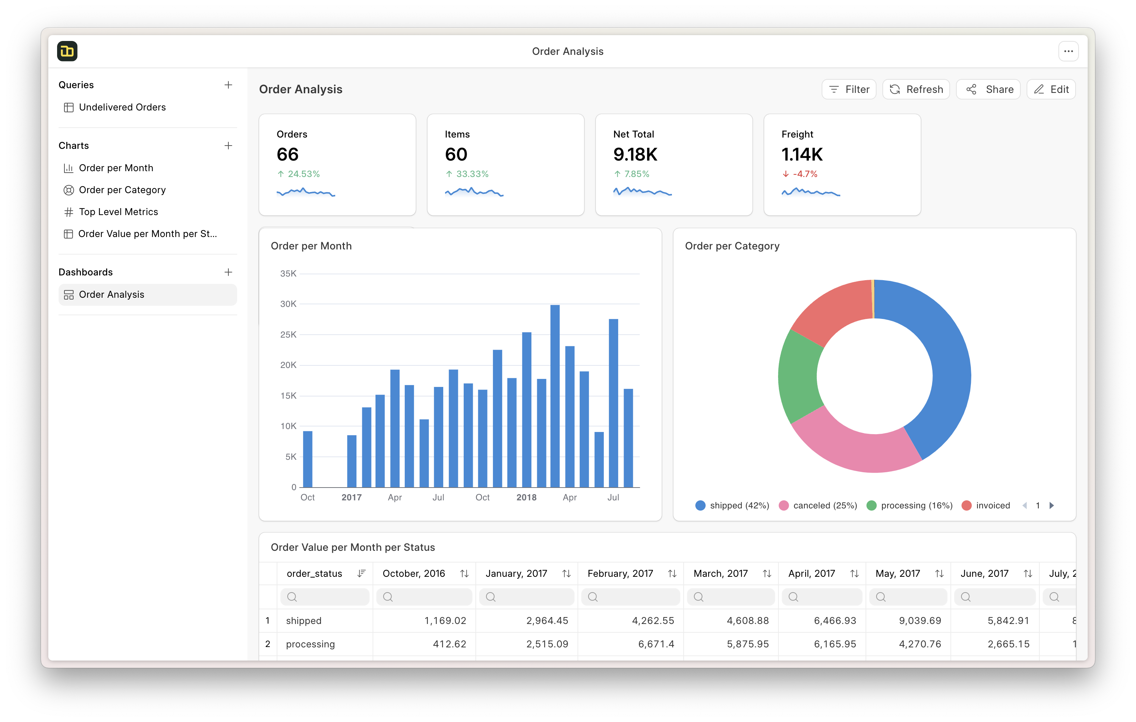Create a new dashboard via the plus icon

[x=228, y=272]
